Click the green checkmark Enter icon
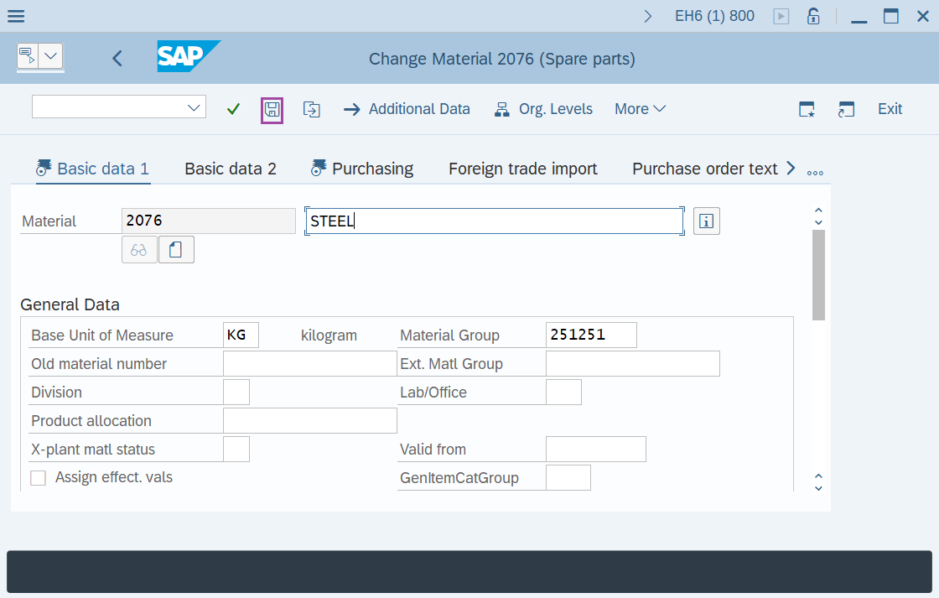 click(234, 109)
